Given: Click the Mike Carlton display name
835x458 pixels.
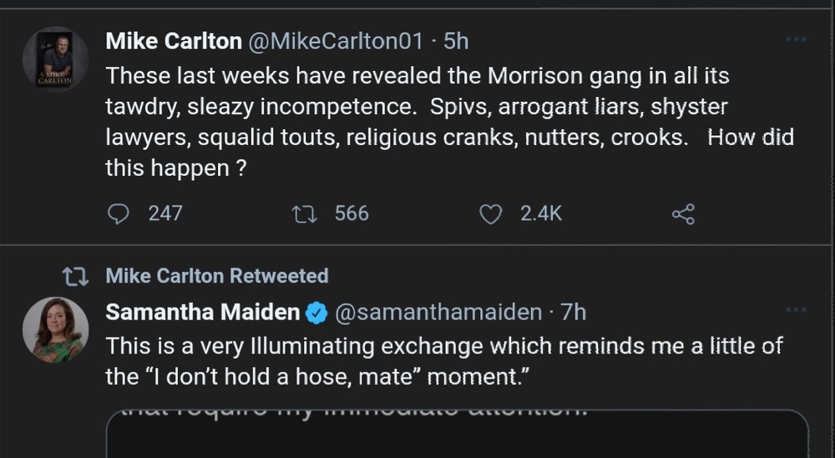Looking at the screenshot, I should point(174,41).
